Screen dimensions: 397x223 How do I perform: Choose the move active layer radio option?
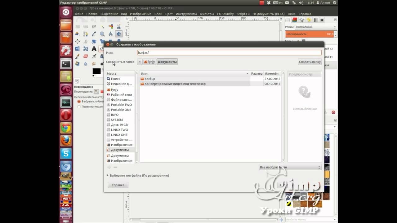click(79, 107)
